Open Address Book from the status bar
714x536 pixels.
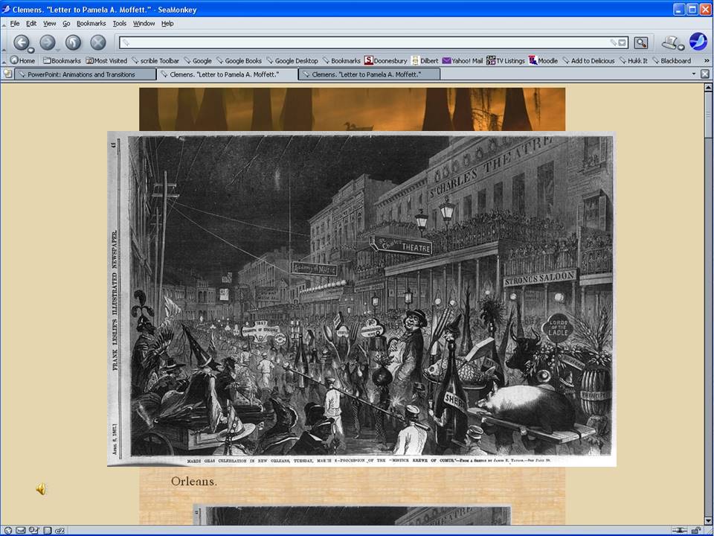click(x=48, y=531)
